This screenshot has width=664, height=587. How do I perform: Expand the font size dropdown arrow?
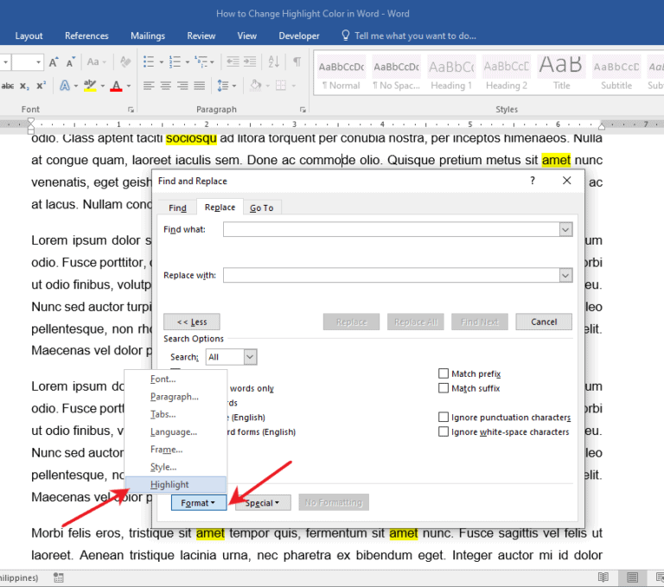(39, 62)
